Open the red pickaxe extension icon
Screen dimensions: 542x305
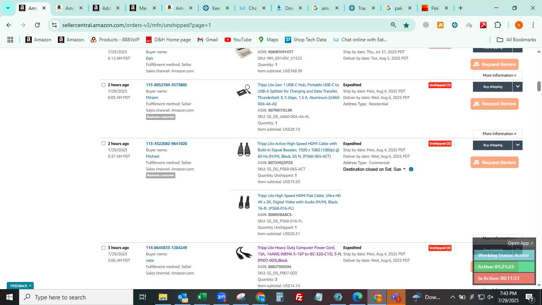(x=483, y=25)
